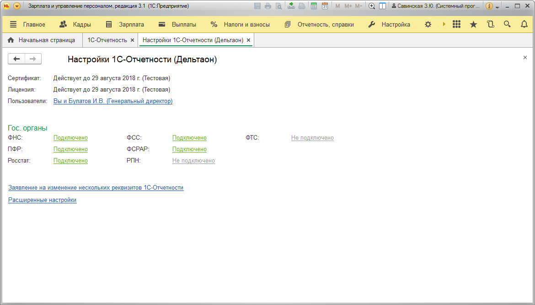Click the 1C application logo icon
This screenshot has height=305, width=535.
(x=6, y=6)
